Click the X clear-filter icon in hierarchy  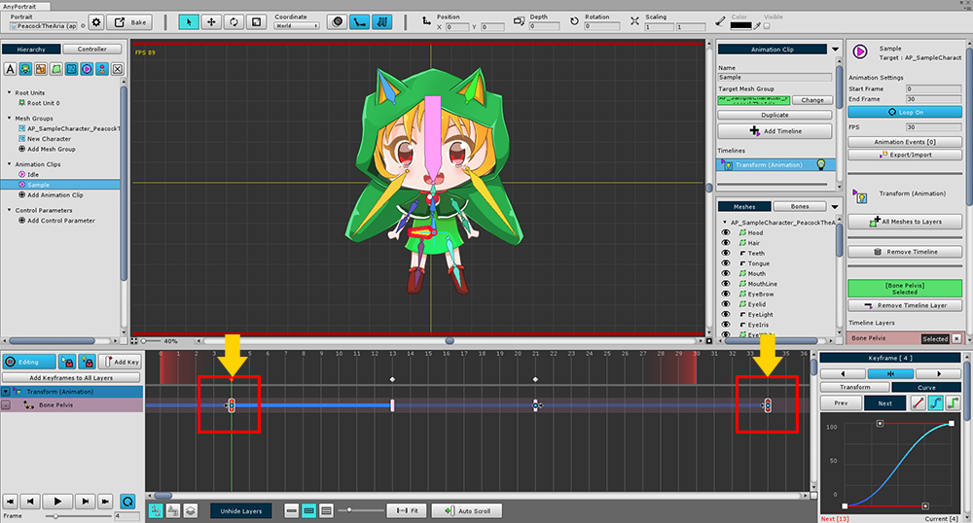point(118,69)
